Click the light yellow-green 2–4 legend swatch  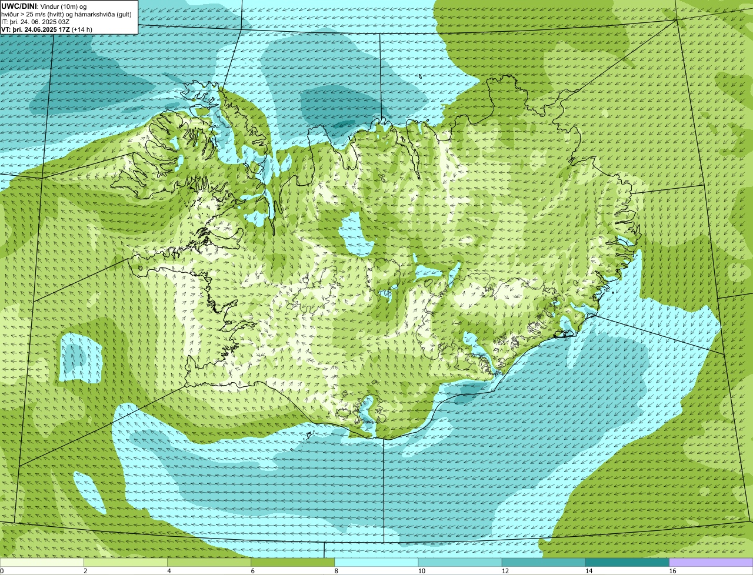tap(126, 563)
